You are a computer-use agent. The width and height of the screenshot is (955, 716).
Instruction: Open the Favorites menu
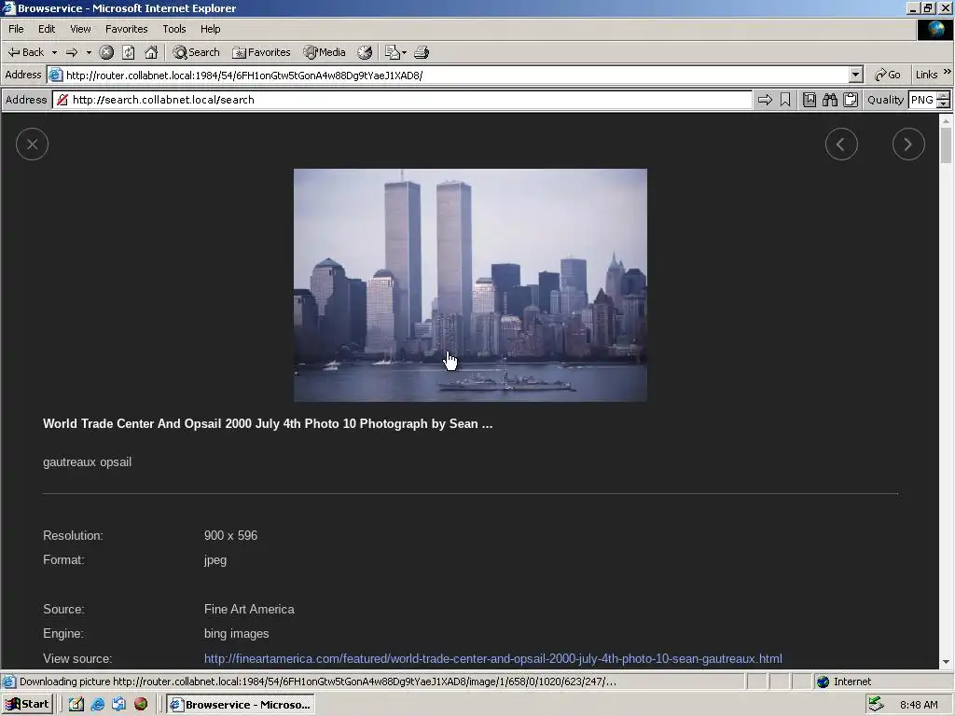126,29
